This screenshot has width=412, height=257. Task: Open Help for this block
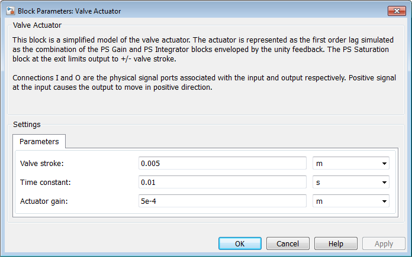(336, 243)
